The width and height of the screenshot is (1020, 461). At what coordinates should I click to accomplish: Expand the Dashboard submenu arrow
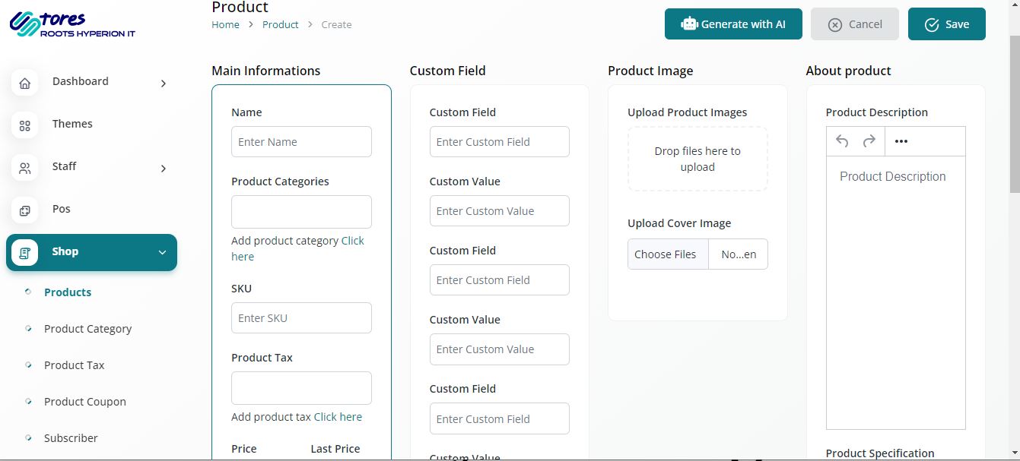[163, 84]
